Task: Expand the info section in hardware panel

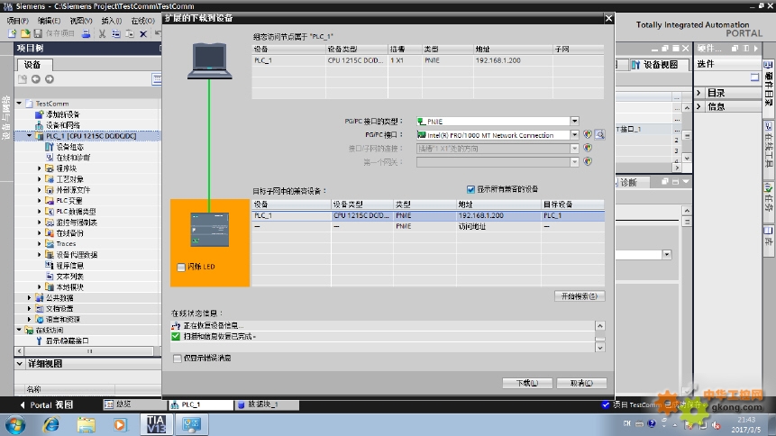Action: coord(698,106)
